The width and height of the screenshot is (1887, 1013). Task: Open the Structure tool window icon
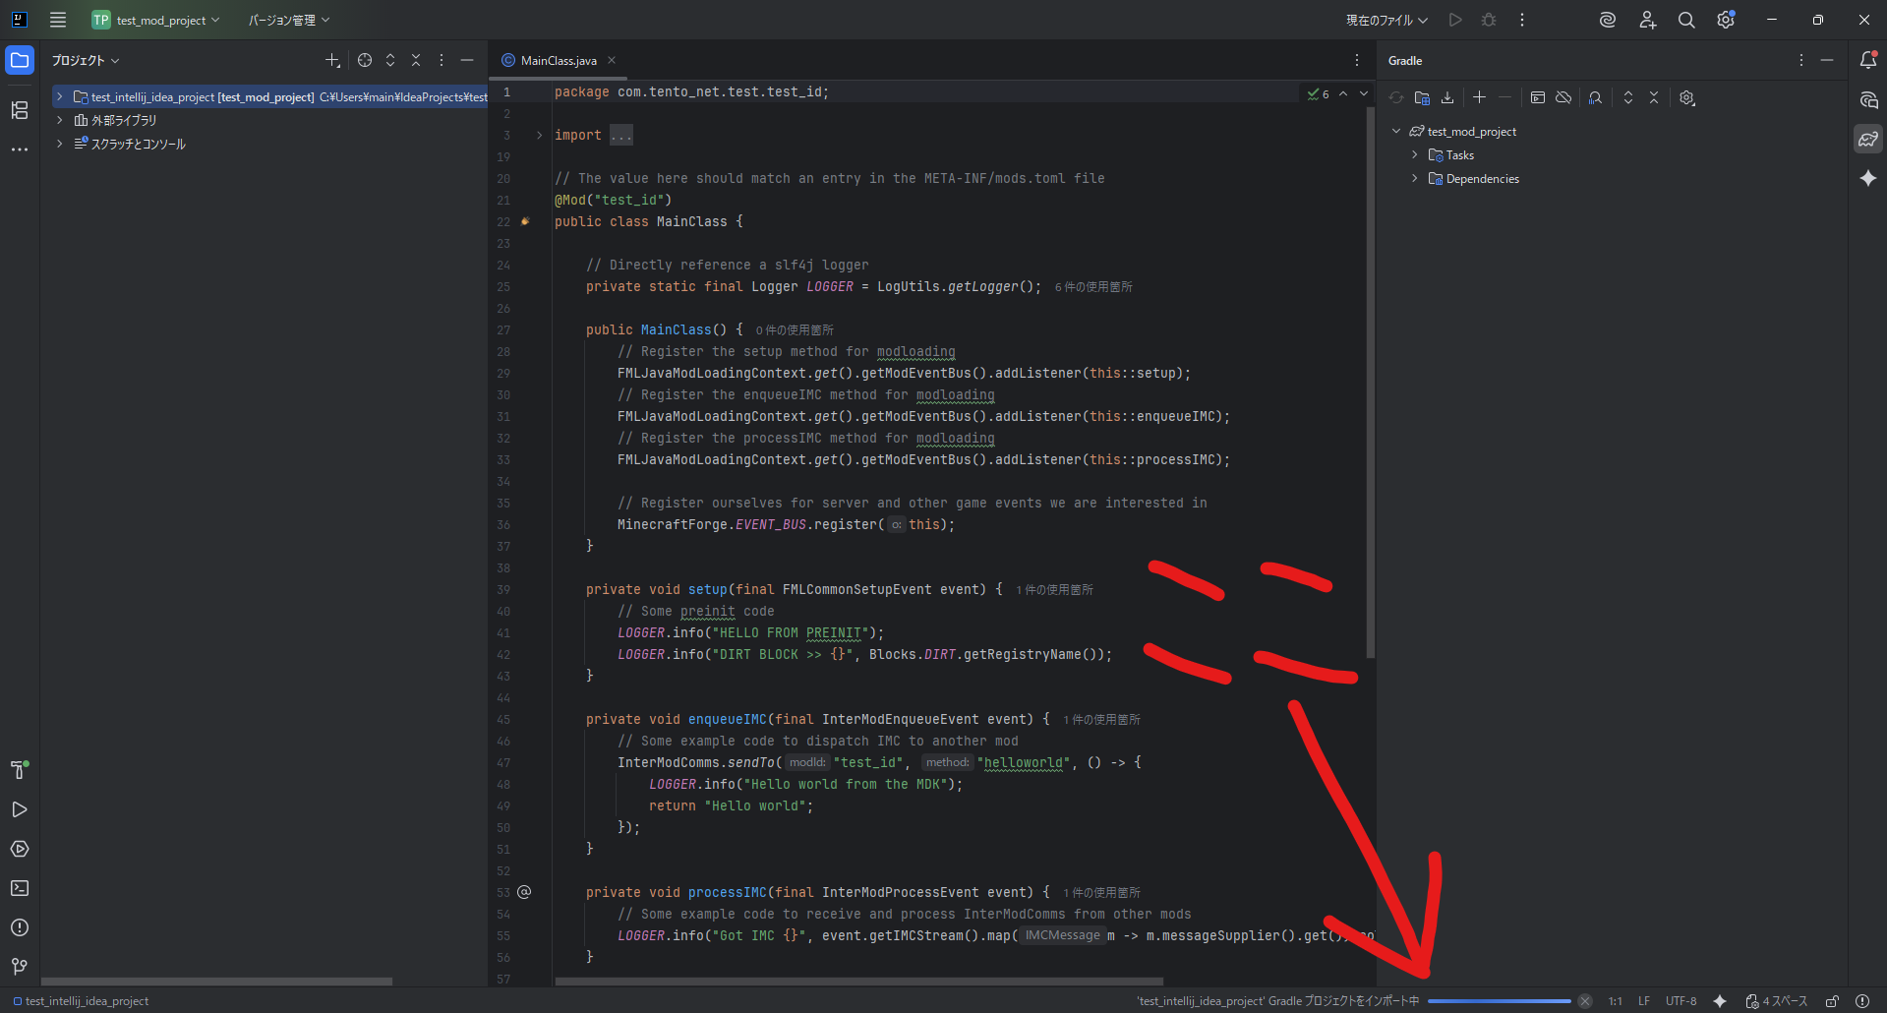pos(20,110)
